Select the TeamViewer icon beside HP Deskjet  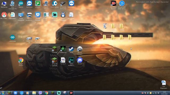71,4
